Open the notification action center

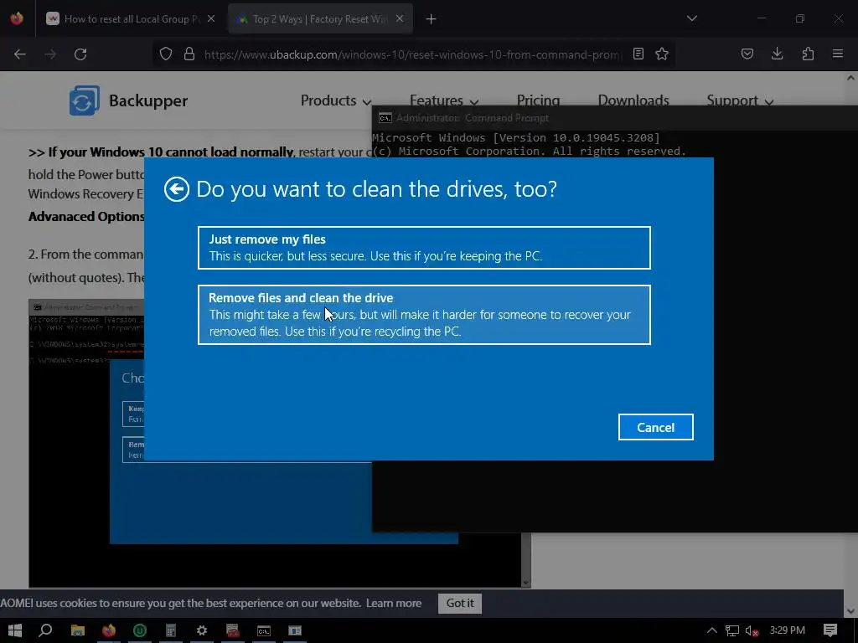tap(830, 630)
